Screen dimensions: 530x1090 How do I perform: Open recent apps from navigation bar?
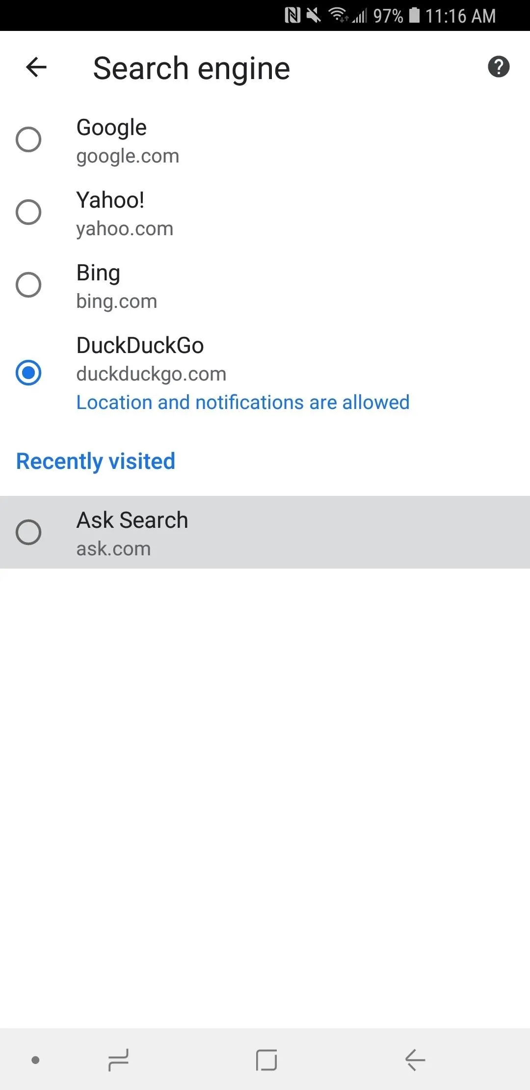pos(118,1060)
